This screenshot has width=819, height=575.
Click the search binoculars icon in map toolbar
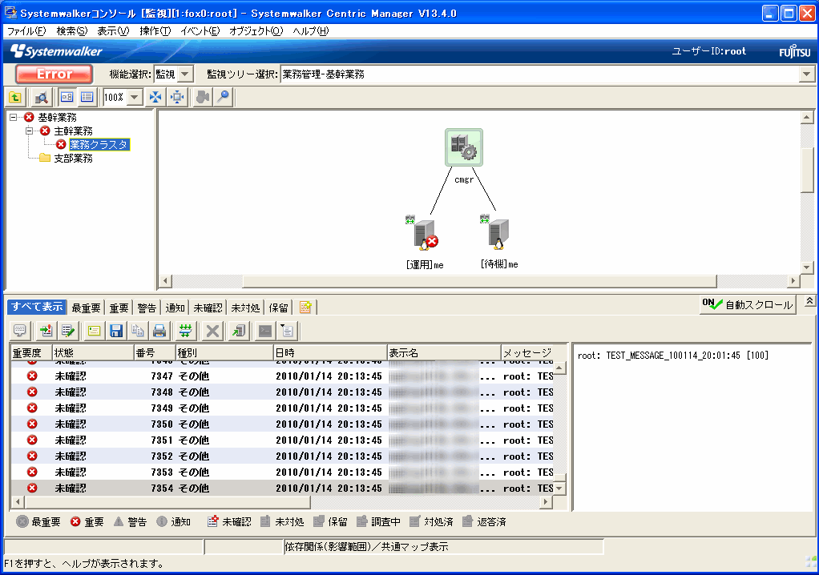(41, 97)
